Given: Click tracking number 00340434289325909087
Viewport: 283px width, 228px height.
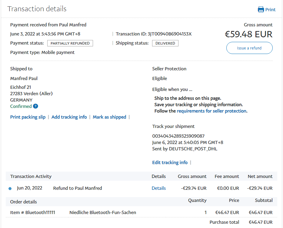Looking at the screenshot, I should point(178,136).
